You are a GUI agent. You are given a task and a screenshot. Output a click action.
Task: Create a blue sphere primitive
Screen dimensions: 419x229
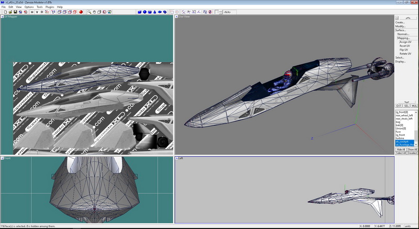click(x=145, y=12)
